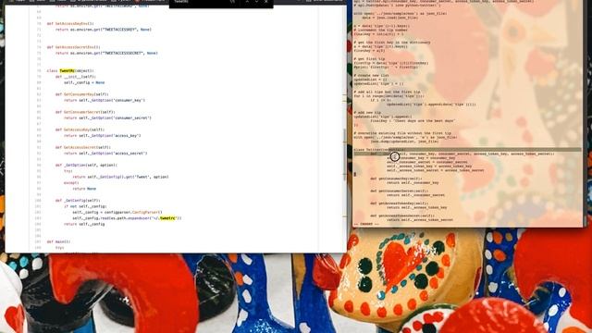592x333 pixels.
Task: Click '# add new tip' comment in terminal
Action: click(367, 113)
